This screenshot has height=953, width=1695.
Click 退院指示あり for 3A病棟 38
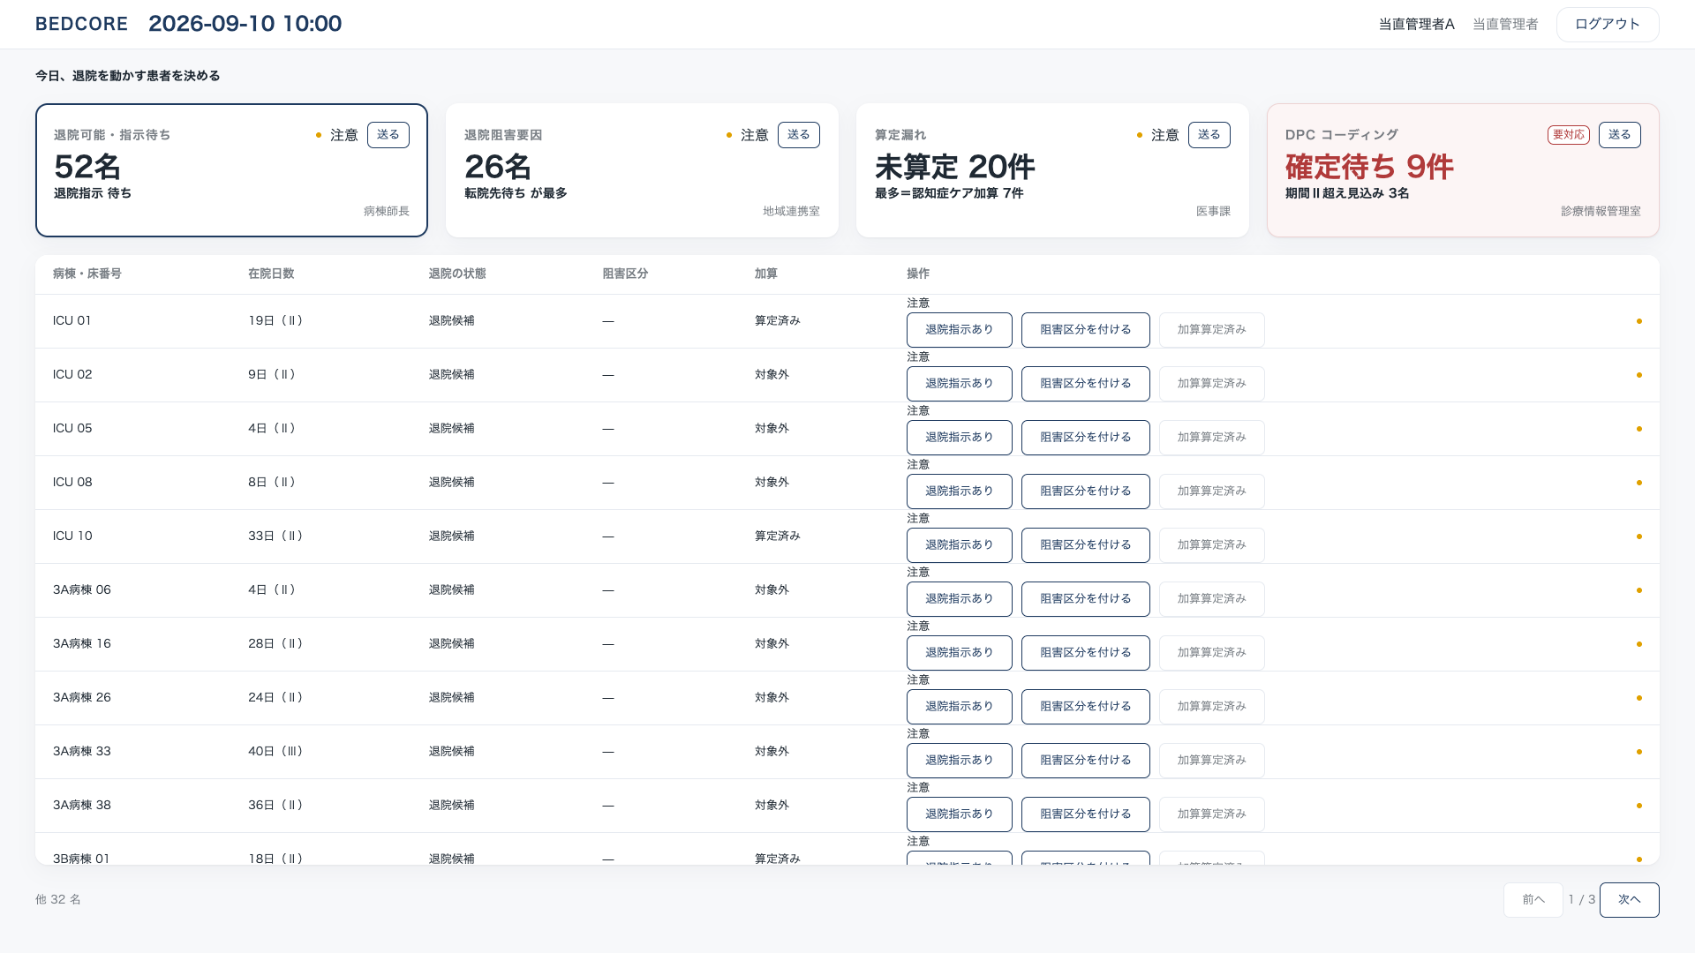[x=960, y=814]
